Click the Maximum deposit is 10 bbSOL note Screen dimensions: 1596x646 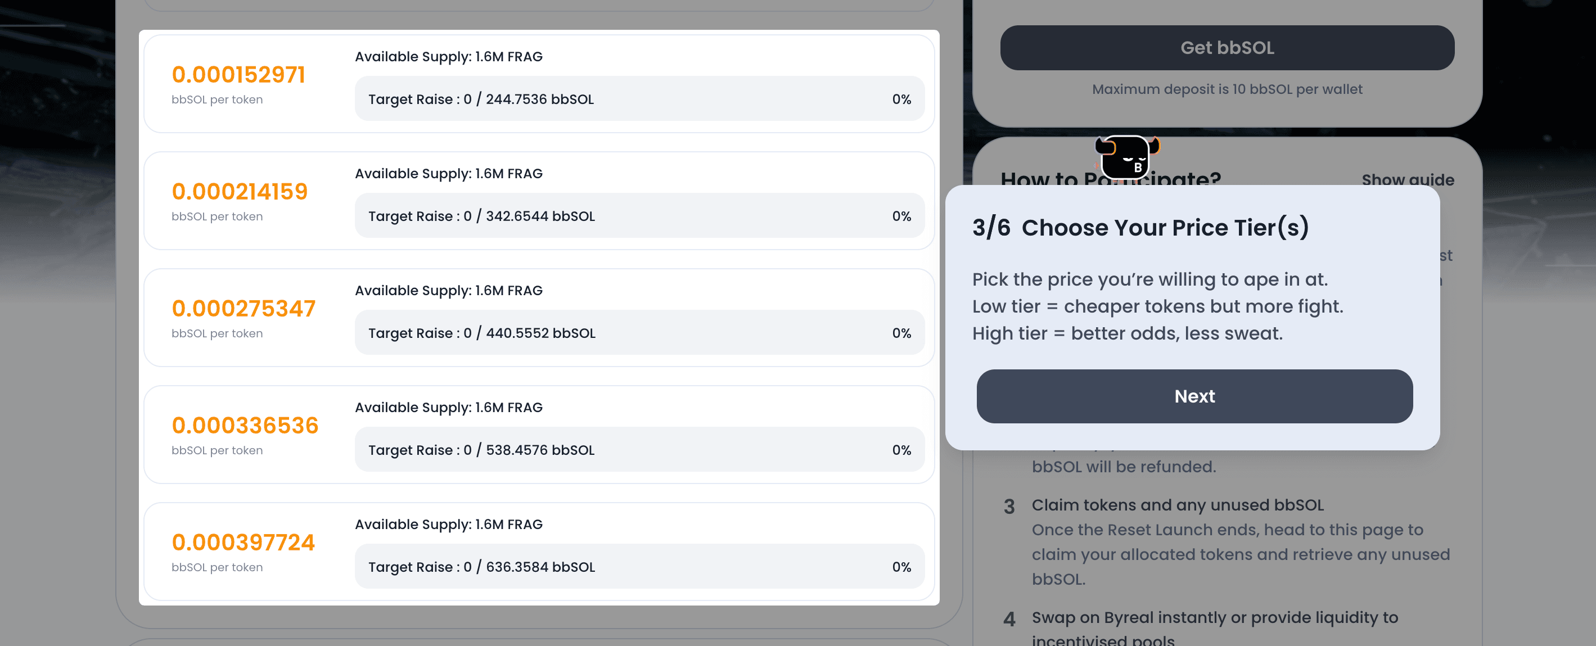click(1227, 89)
